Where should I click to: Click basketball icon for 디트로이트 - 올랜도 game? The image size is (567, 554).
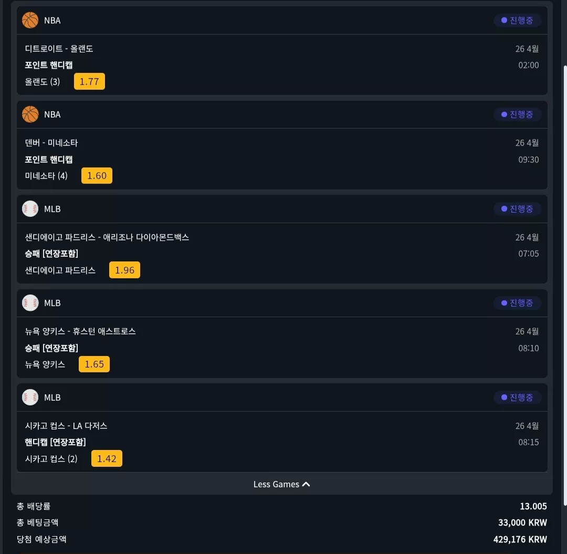point(30,20)
